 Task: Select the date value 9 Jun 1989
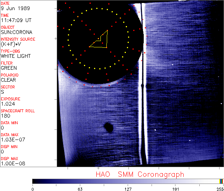[x=13, y=8]
